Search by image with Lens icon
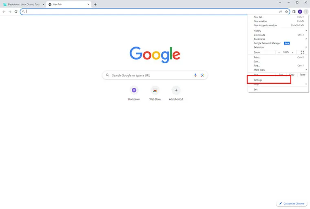 click(x=202, y=75)
